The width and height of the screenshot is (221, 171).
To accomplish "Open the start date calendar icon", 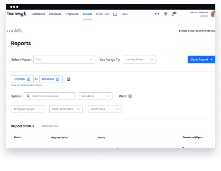I will click(x=28, y=79).
